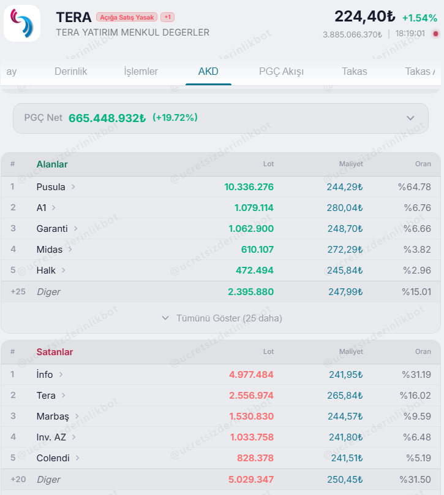
Task: Open the +1 badge next to TERA
Action: click(167, 17)
